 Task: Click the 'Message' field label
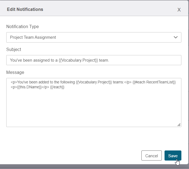(15, 72)
